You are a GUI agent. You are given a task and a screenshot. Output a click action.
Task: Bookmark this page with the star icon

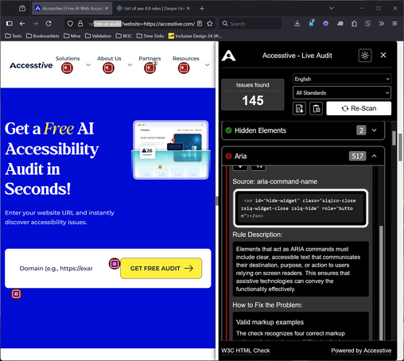tap(210, 24)
